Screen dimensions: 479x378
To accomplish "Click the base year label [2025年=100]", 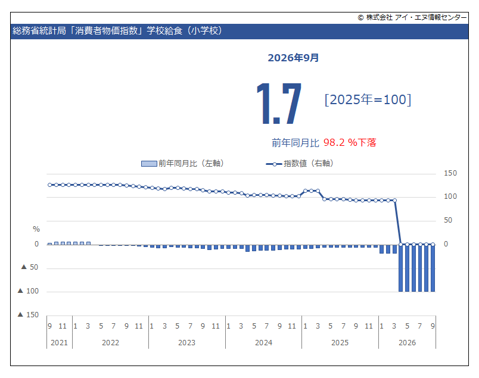I will pos(368,99).
